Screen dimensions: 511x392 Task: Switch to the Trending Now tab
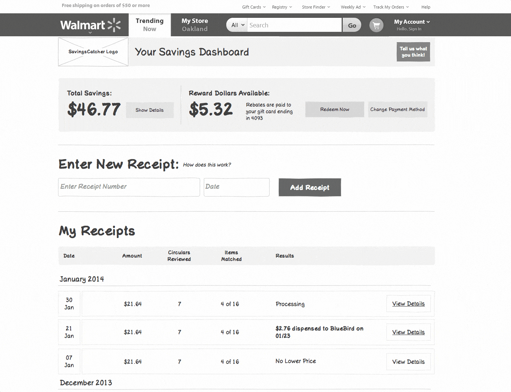click(x=150, y=25)
